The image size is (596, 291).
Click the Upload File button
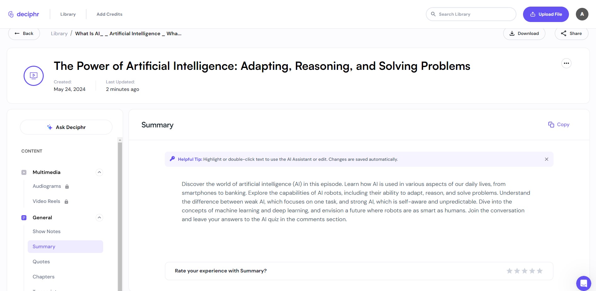[x=546, y=14]
